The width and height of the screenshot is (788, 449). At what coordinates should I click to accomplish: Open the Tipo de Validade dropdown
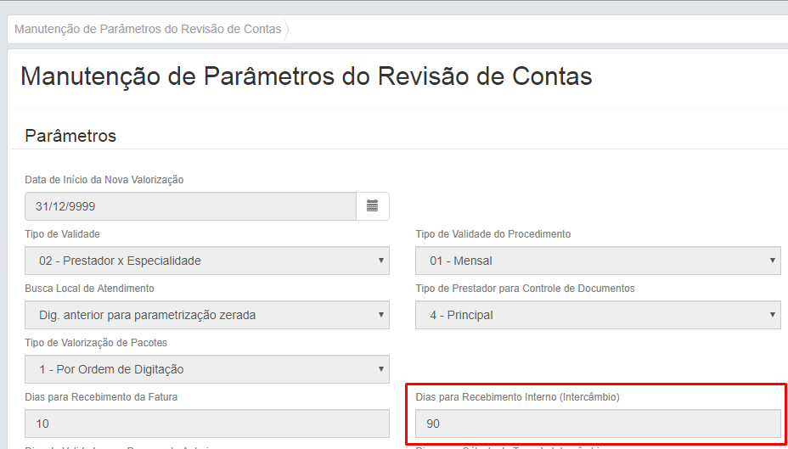[207, 261]
